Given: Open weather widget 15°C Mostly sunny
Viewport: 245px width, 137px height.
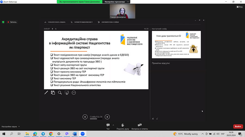Looking at the screenshot, I should pyautogui.click(x=185, y=134).
